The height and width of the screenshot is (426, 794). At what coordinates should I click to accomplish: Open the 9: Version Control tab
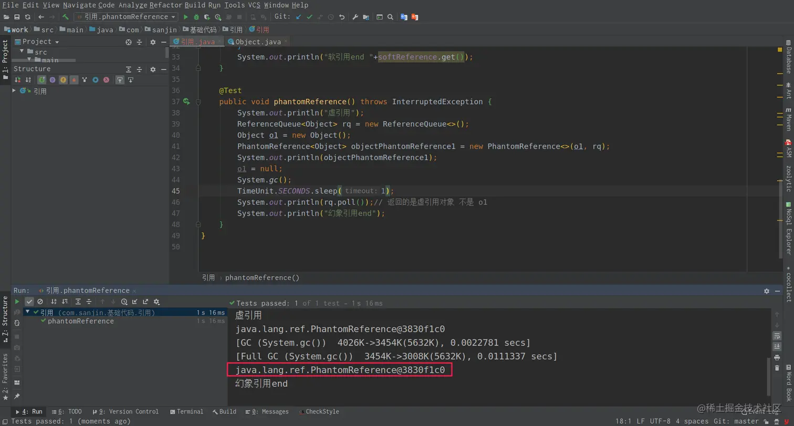coord(125,412)
